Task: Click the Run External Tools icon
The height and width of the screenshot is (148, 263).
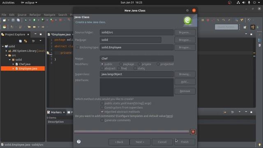Action: 52,20
